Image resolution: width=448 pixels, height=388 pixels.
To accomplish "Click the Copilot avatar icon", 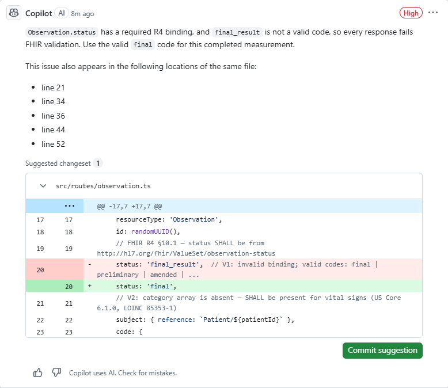I will point(14,13).
